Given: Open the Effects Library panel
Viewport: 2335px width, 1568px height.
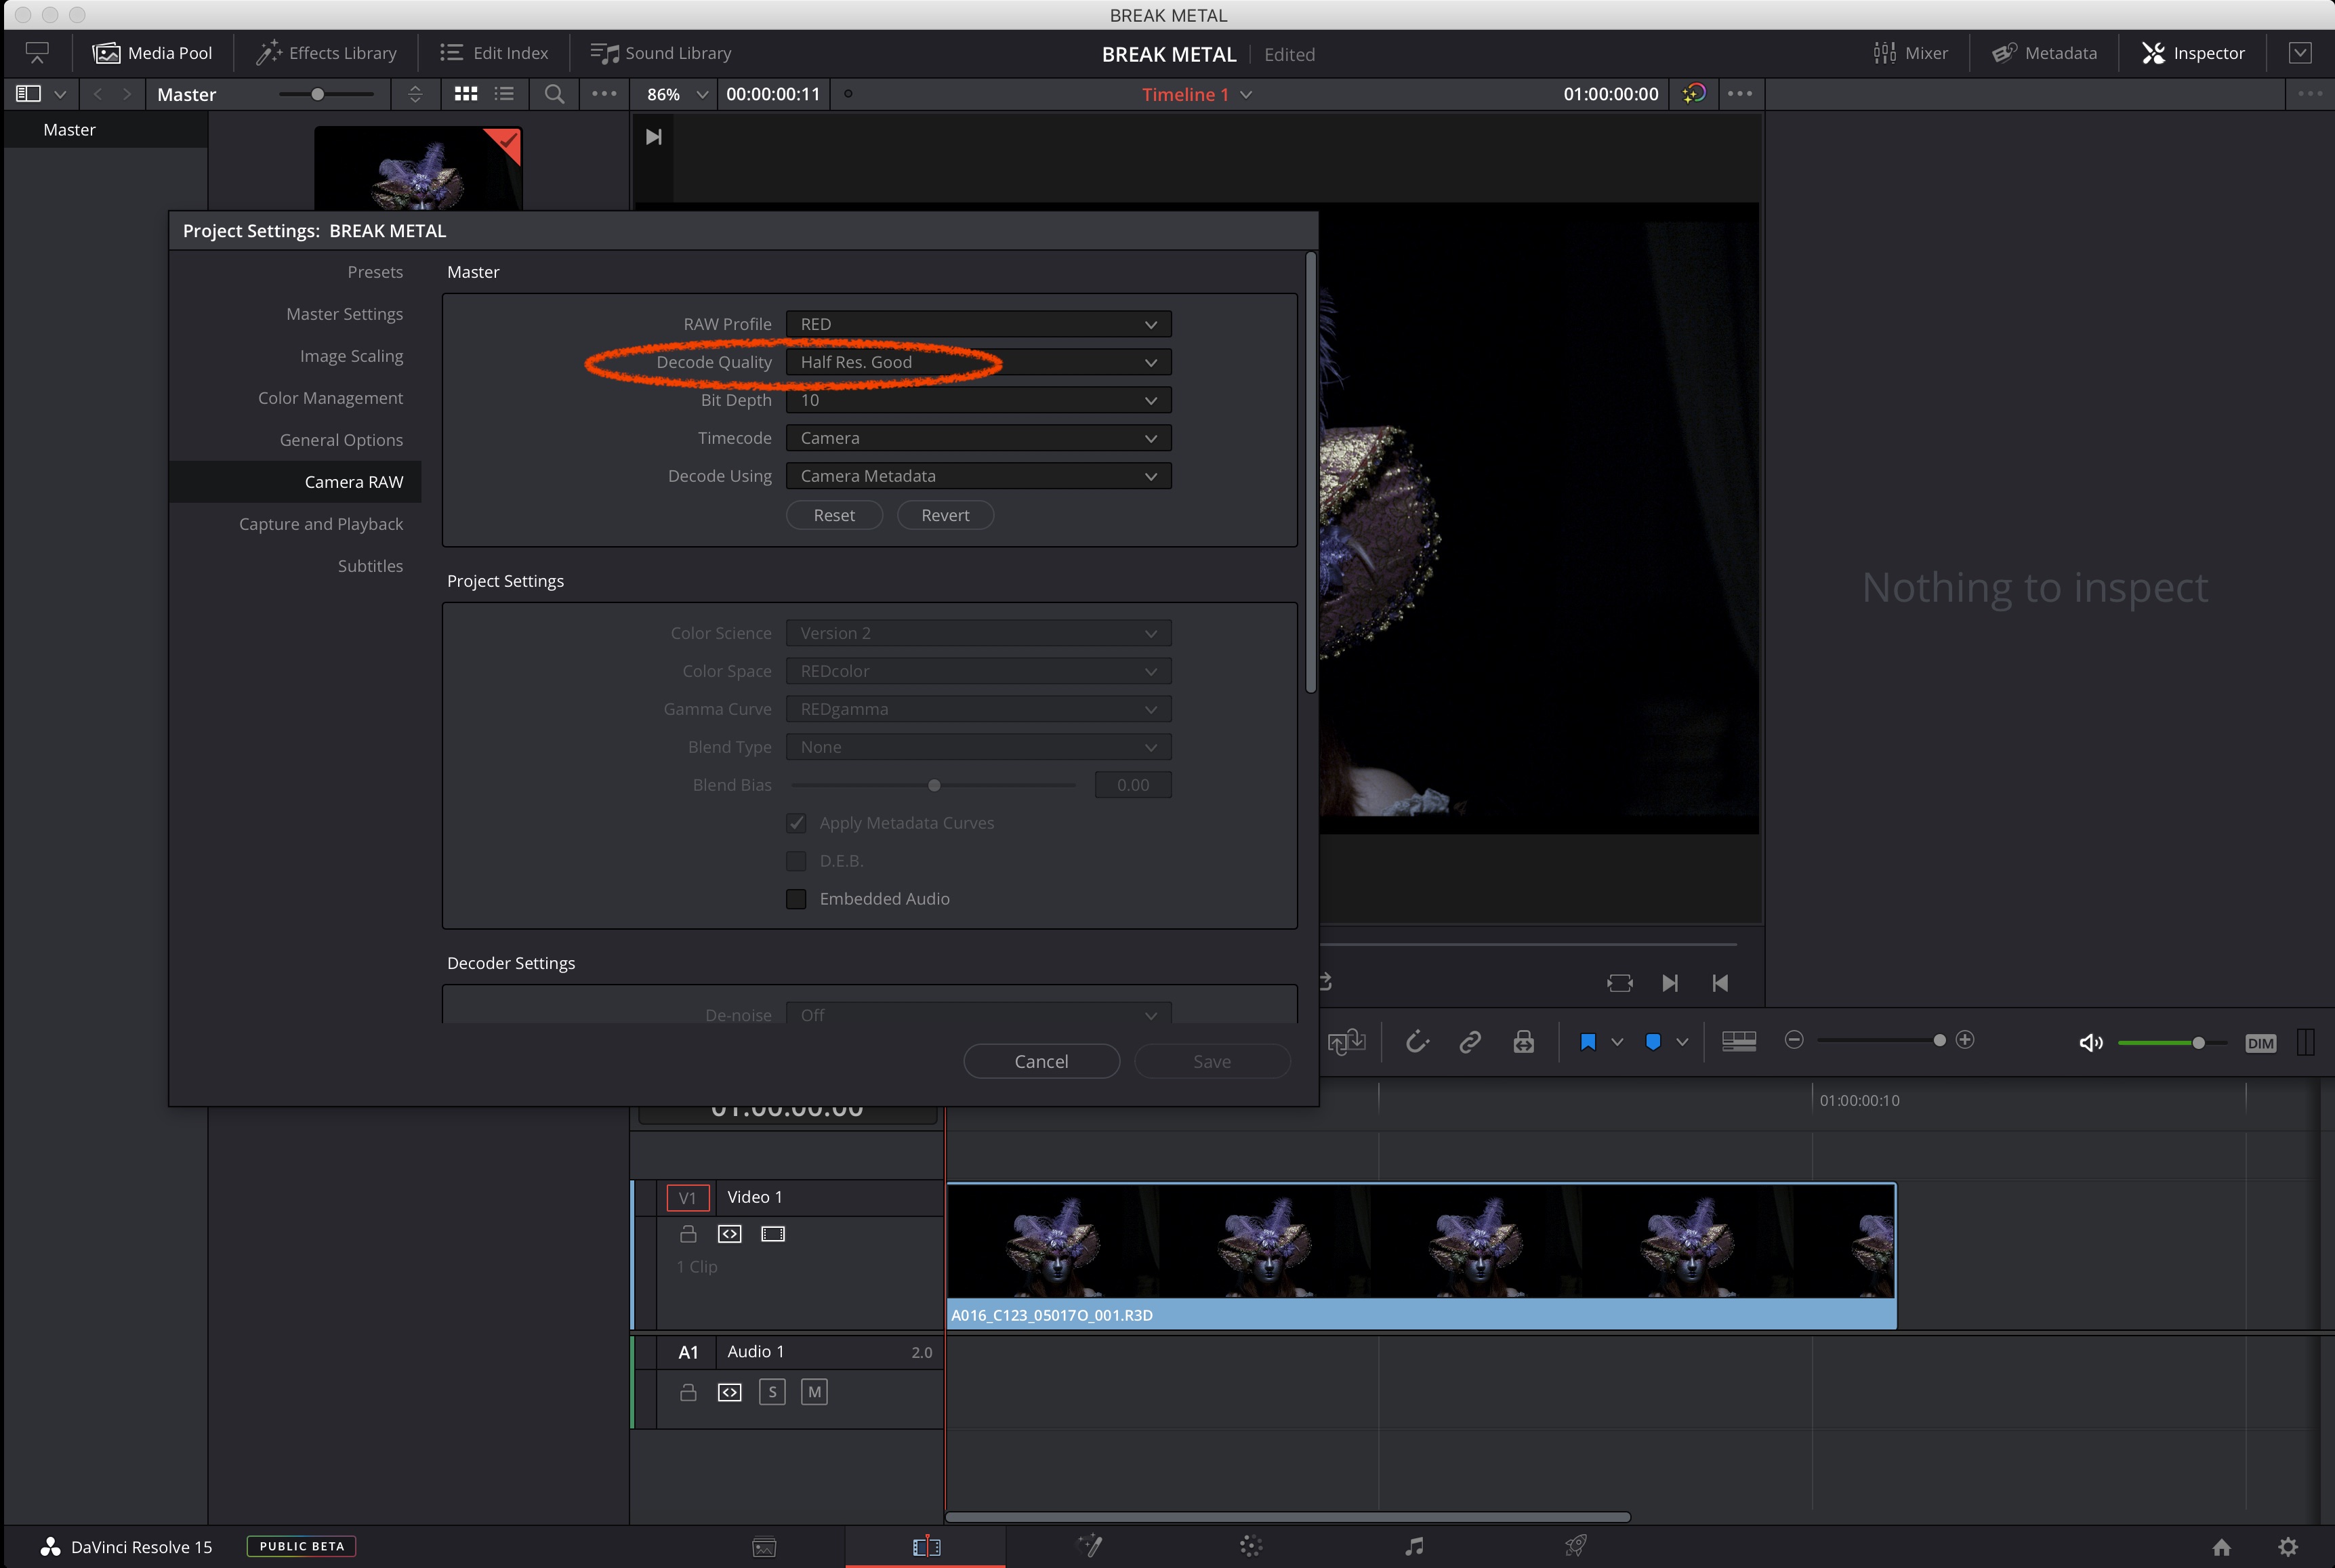Looking at the screenshot, I should pyautogui.click(x=326, y=53).
